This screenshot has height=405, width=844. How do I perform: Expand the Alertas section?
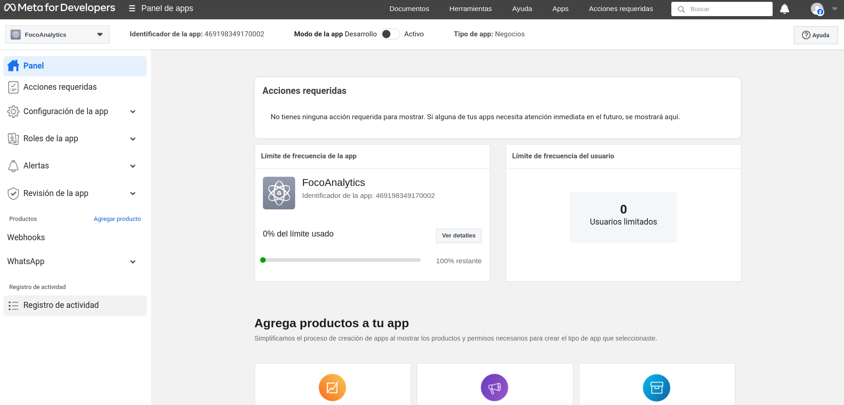[x=133, y=166]
